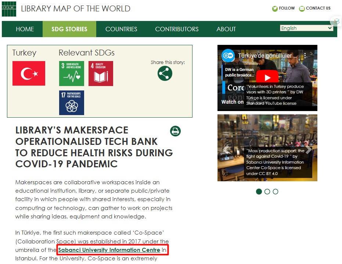Open the Countries menu item
This screenshot has width=342, height=264.
click(121, 29)
